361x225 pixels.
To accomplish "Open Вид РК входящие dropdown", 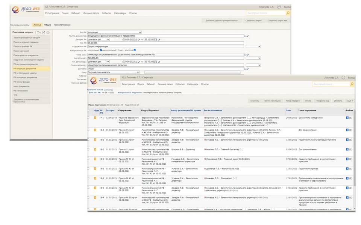I will click(x=114, y=32).
